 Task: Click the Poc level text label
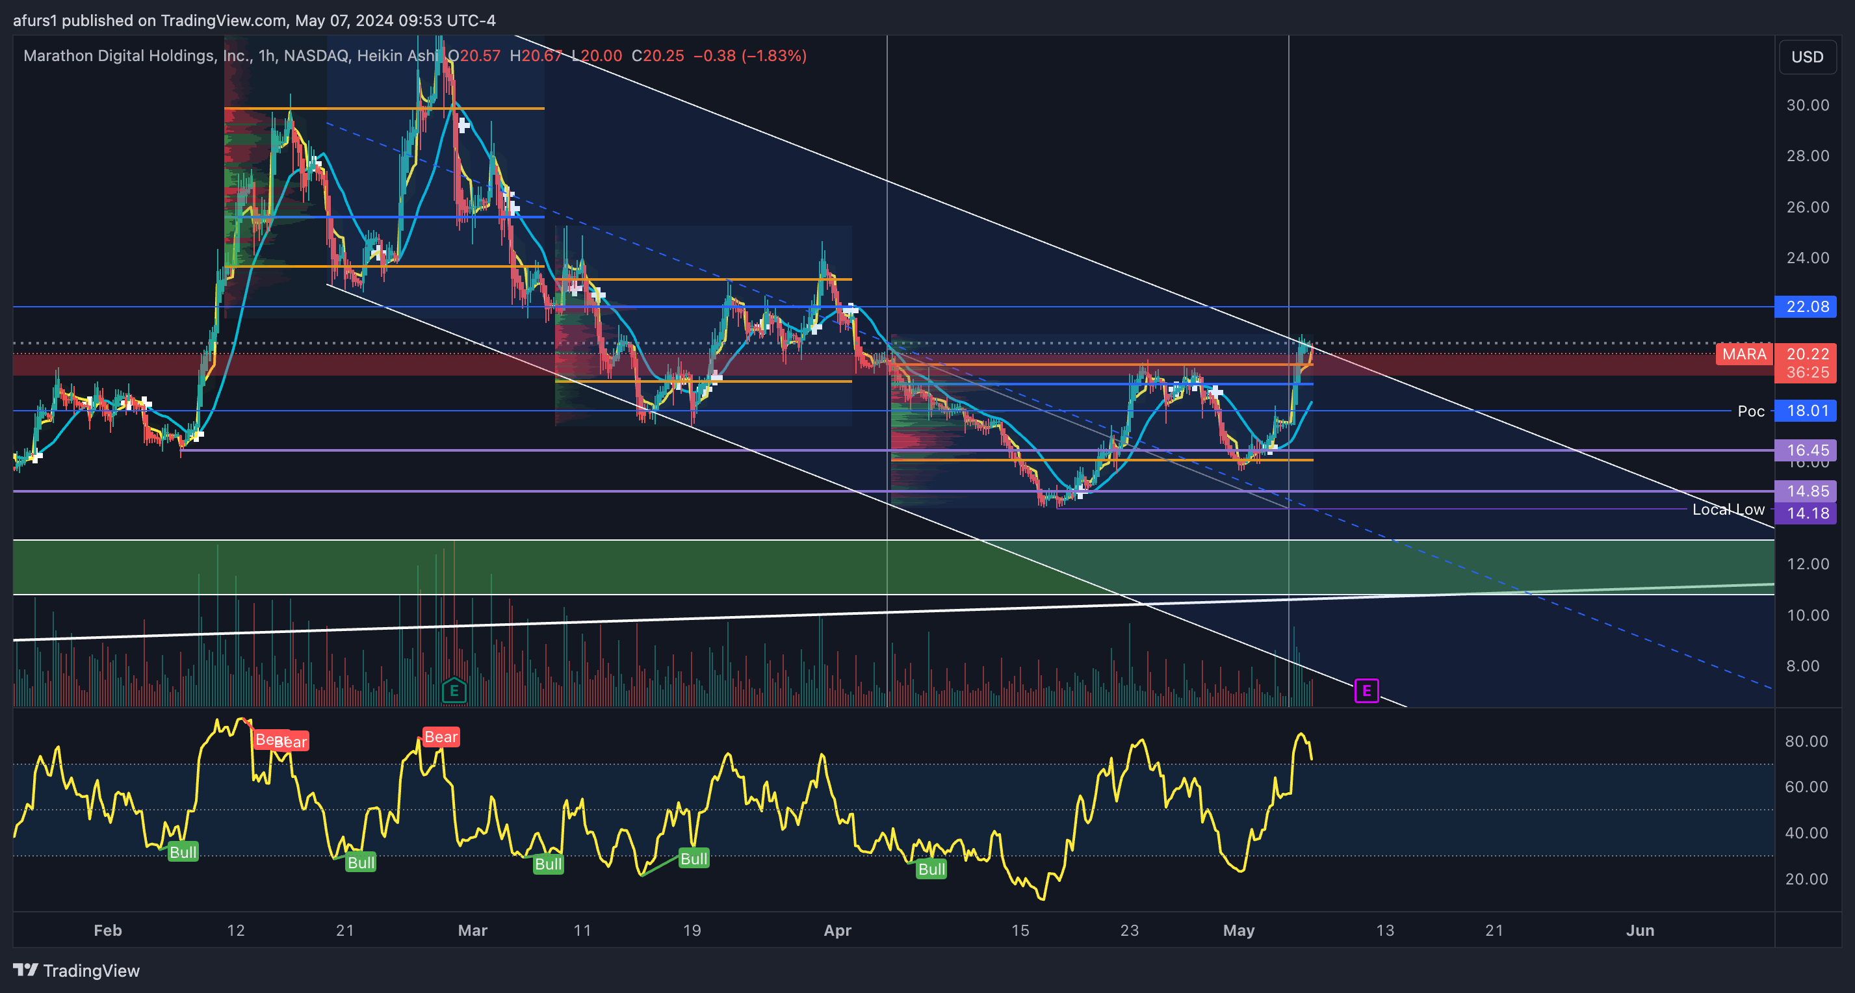(x=1750, y=411)
